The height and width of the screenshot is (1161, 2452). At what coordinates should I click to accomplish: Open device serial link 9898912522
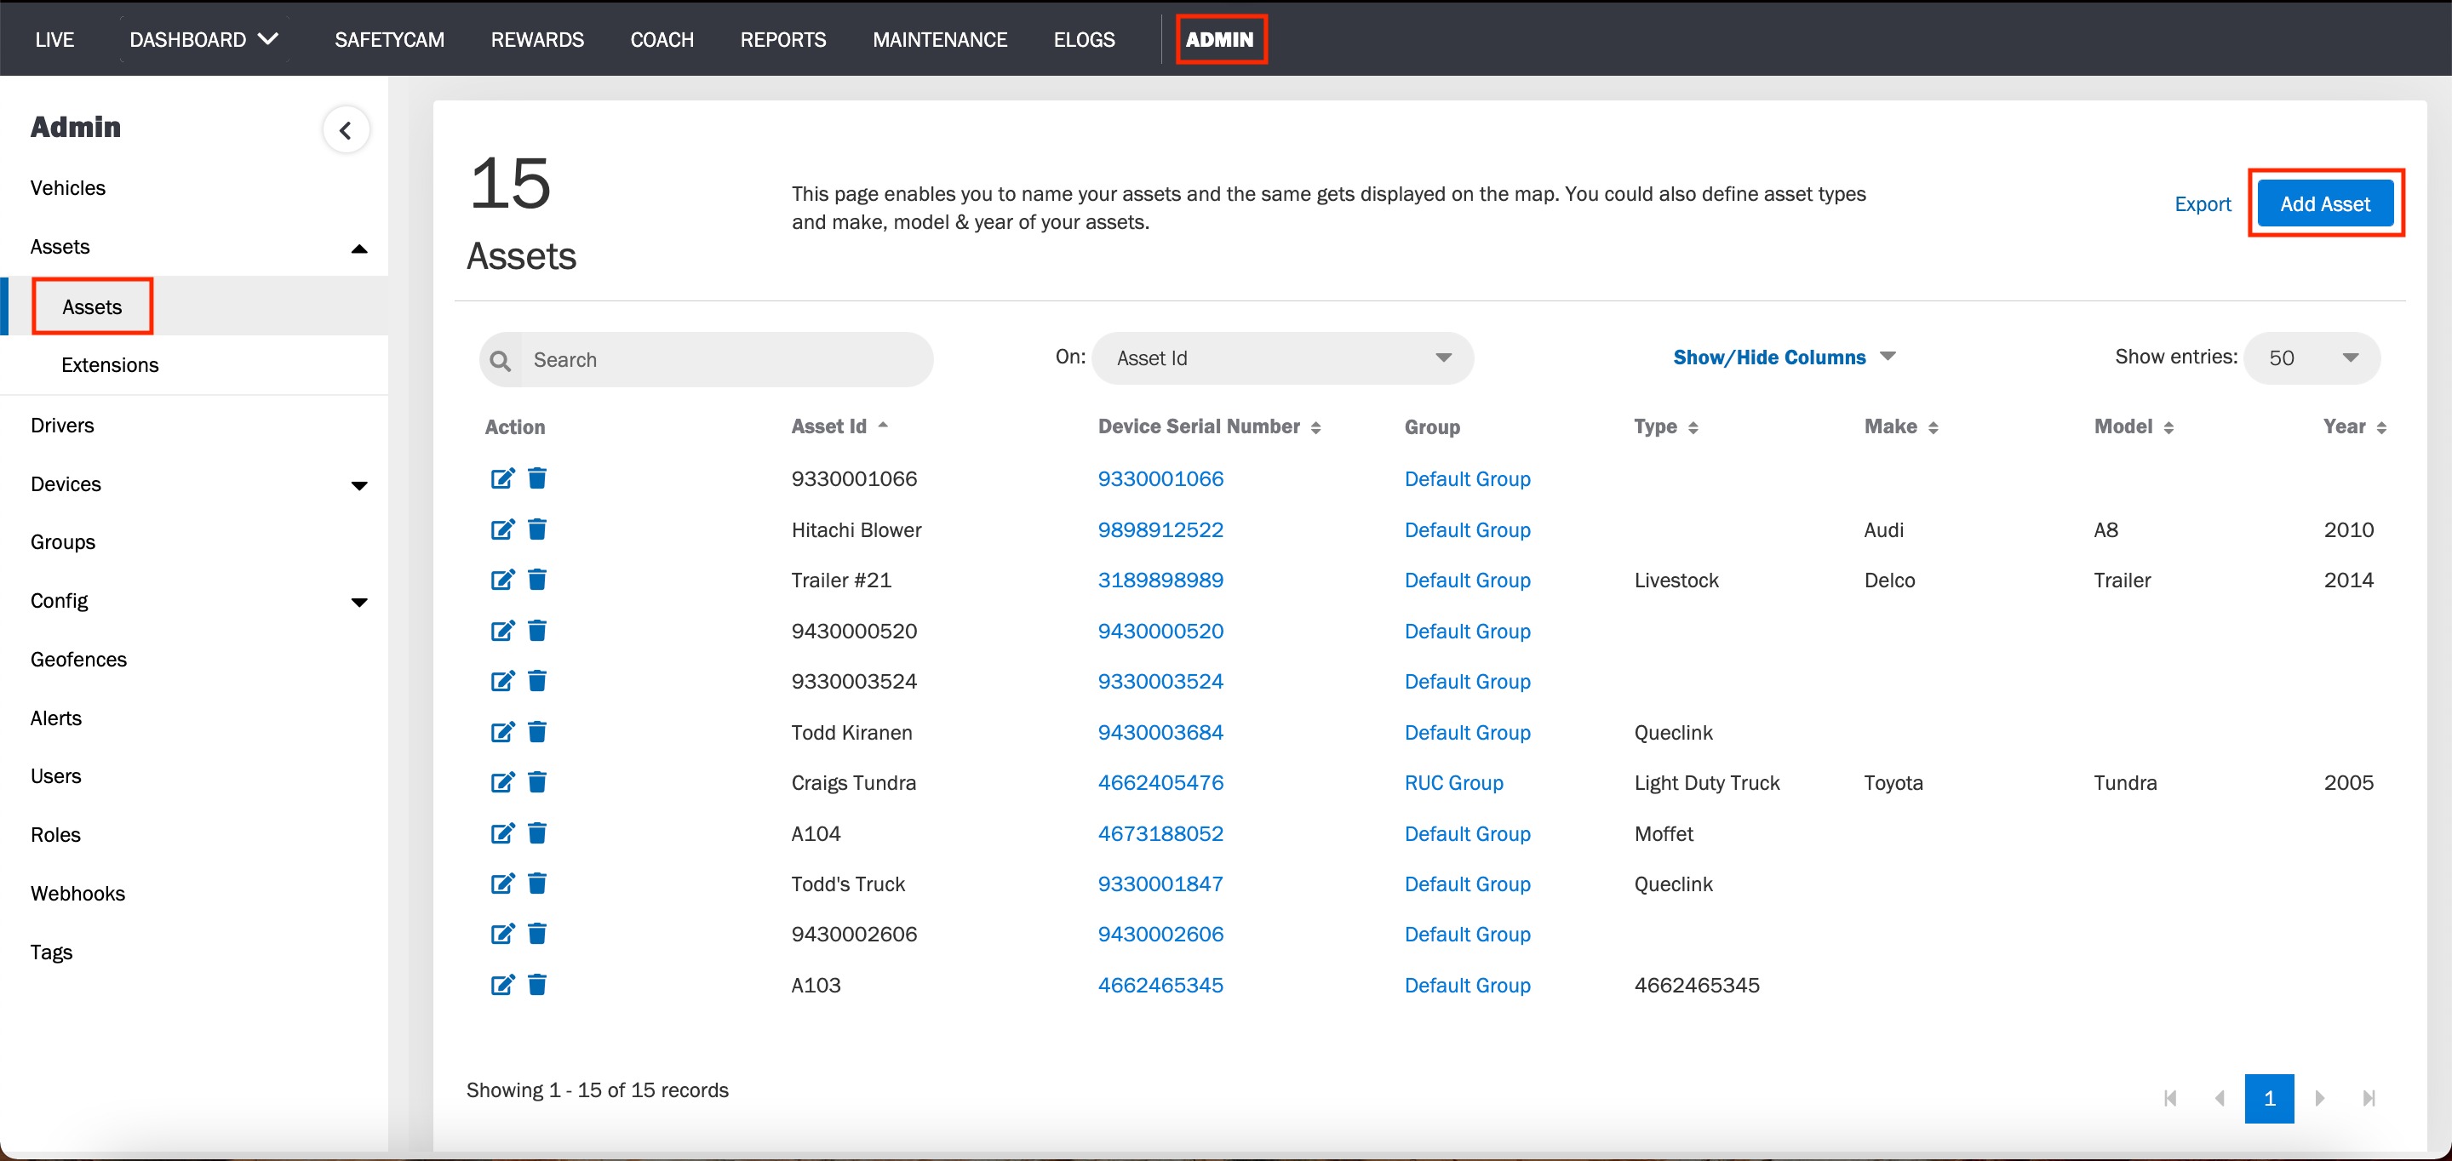tap(1160, 529)
